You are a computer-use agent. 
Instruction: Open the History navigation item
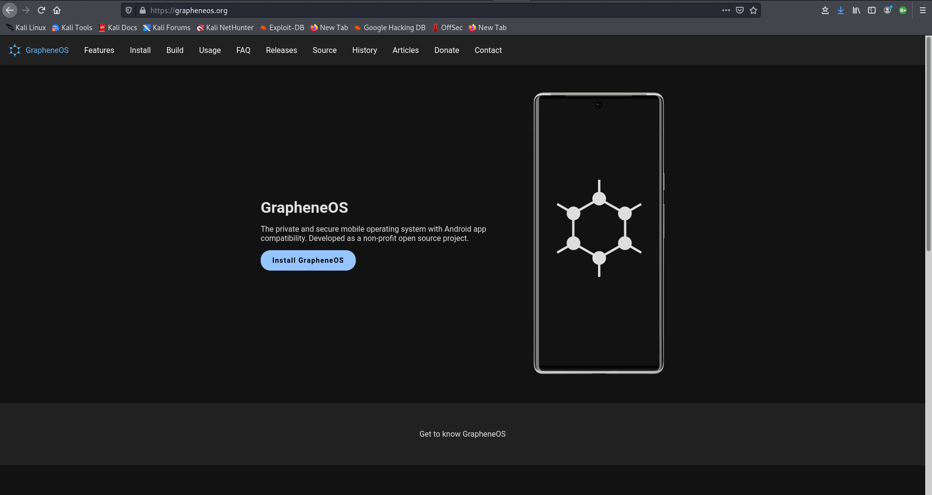pos(365,50)
